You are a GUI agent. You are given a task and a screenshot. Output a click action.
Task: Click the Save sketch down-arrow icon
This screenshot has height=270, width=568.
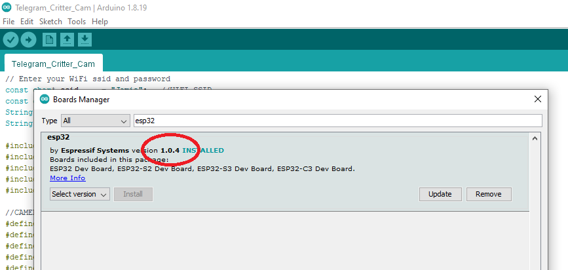tap(85, 39)
